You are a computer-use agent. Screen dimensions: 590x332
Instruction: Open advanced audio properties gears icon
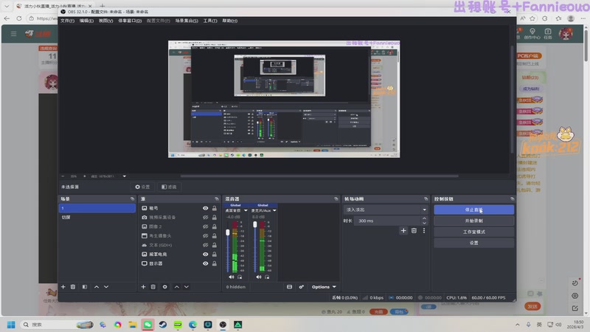302,287
